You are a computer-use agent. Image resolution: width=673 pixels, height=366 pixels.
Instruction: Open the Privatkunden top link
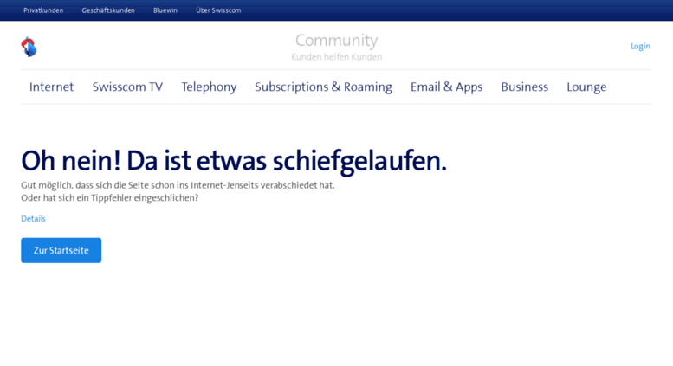(43, 10)
